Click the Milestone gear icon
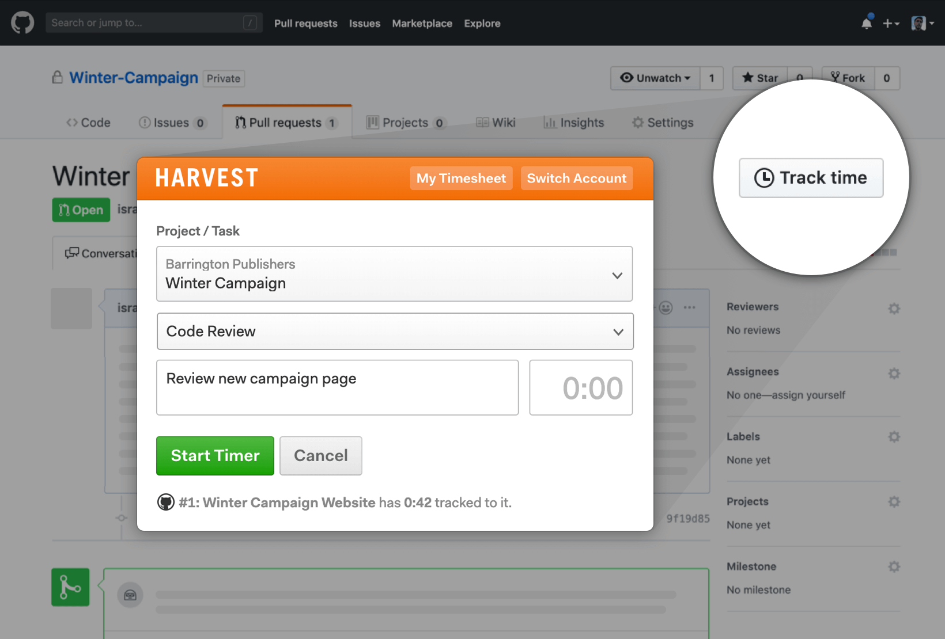This screenshot has height=639, width=945. [894, 566]
